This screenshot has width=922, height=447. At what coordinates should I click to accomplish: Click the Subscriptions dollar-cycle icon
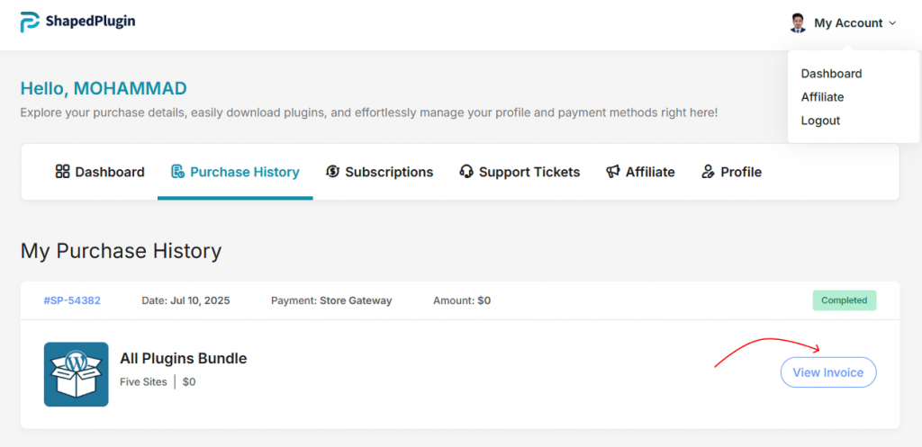333,172
